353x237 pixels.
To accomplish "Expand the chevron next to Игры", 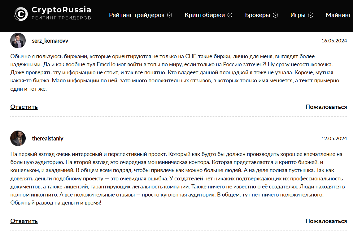I will (311, 15).
